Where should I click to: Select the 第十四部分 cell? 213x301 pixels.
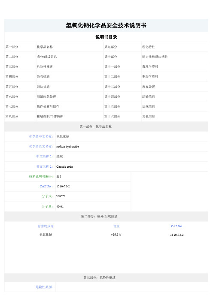point(112,96)
